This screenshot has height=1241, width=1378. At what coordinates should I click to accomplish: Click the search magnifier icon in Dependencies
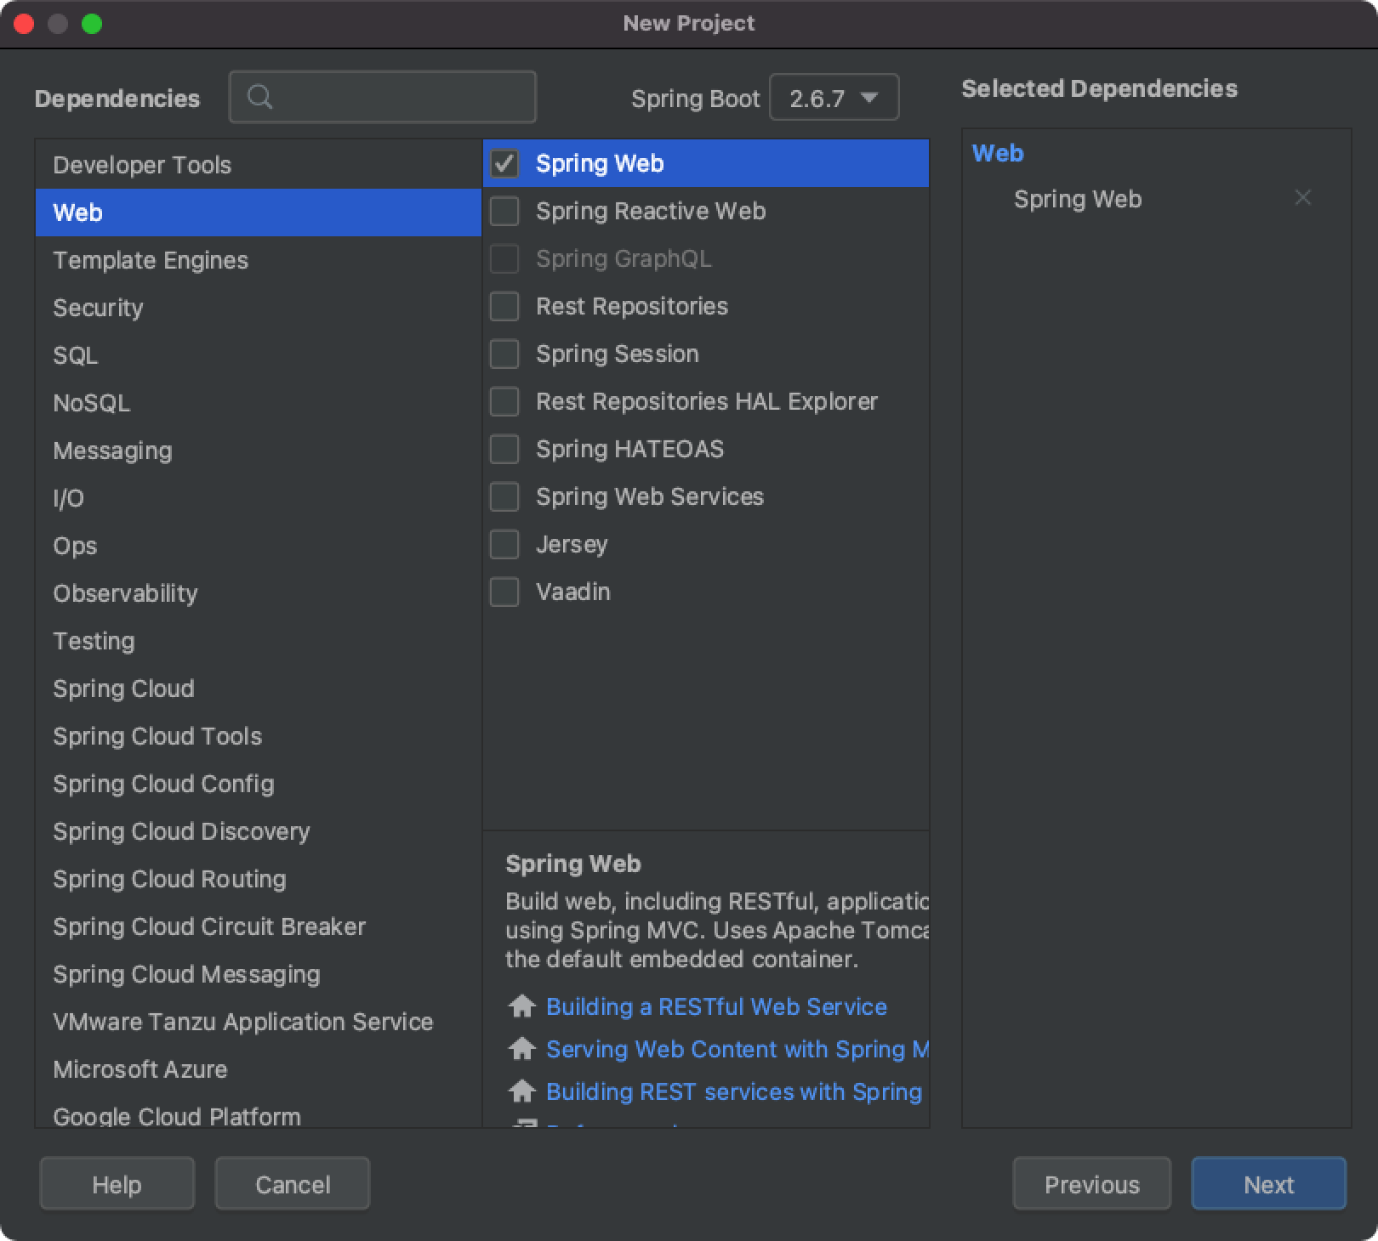click(x=260, y=98)
